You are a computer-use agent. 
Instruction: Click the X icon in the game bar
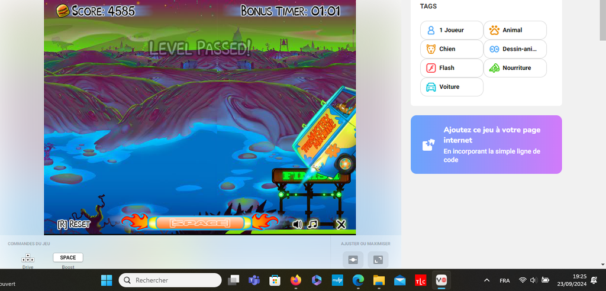[340, 224]
